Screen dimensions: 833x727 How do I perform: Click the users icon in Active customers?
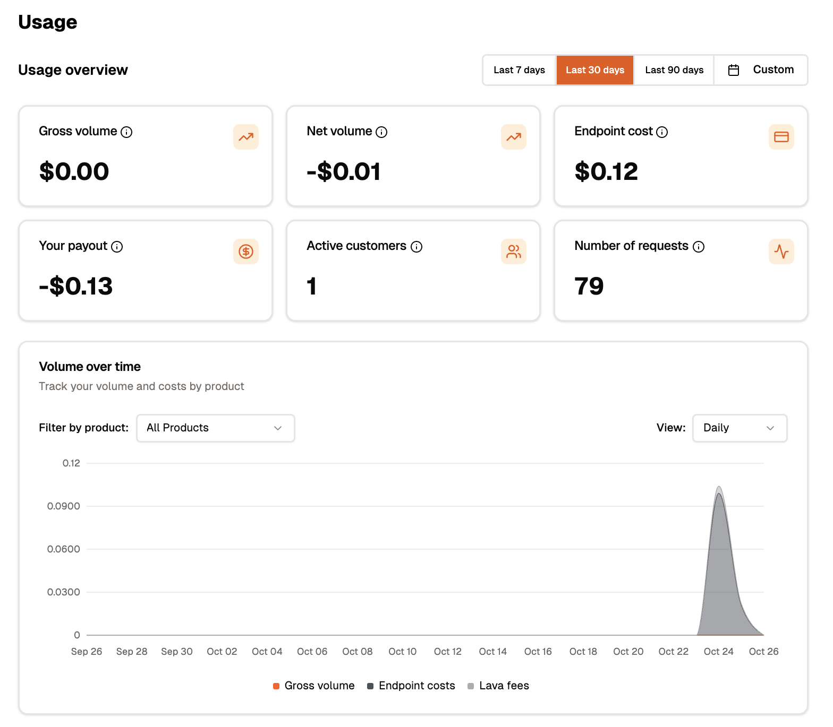click(x=514, y=252)
